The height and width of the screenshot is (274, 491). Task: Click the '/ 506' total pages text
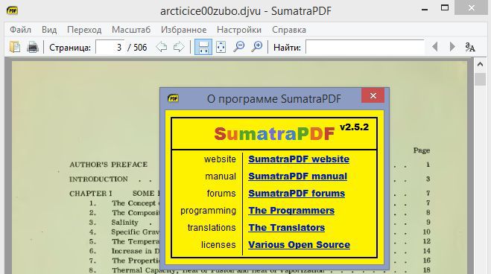pyautogui.click(x=137, y=47)
